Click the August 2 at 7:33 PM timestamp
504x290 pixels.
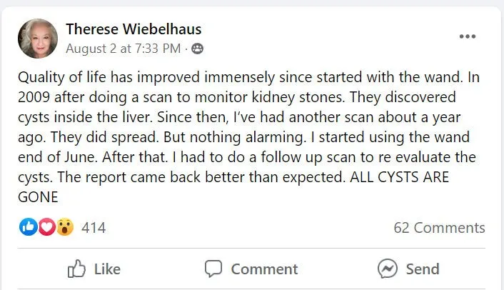coord(124,49)
